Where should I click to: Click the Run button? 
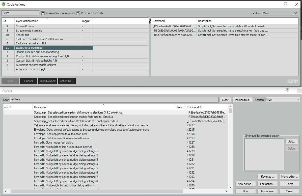tap(245, 191)
